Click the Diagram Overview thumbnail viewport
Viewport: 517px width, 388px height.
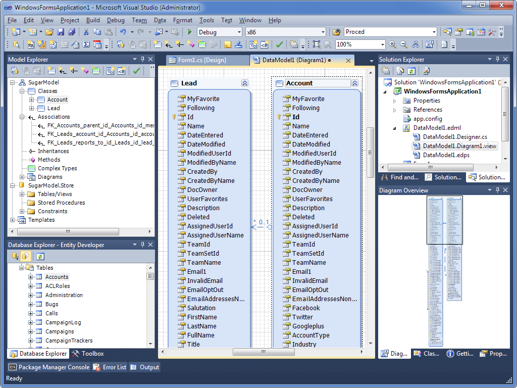click(445, 220)
